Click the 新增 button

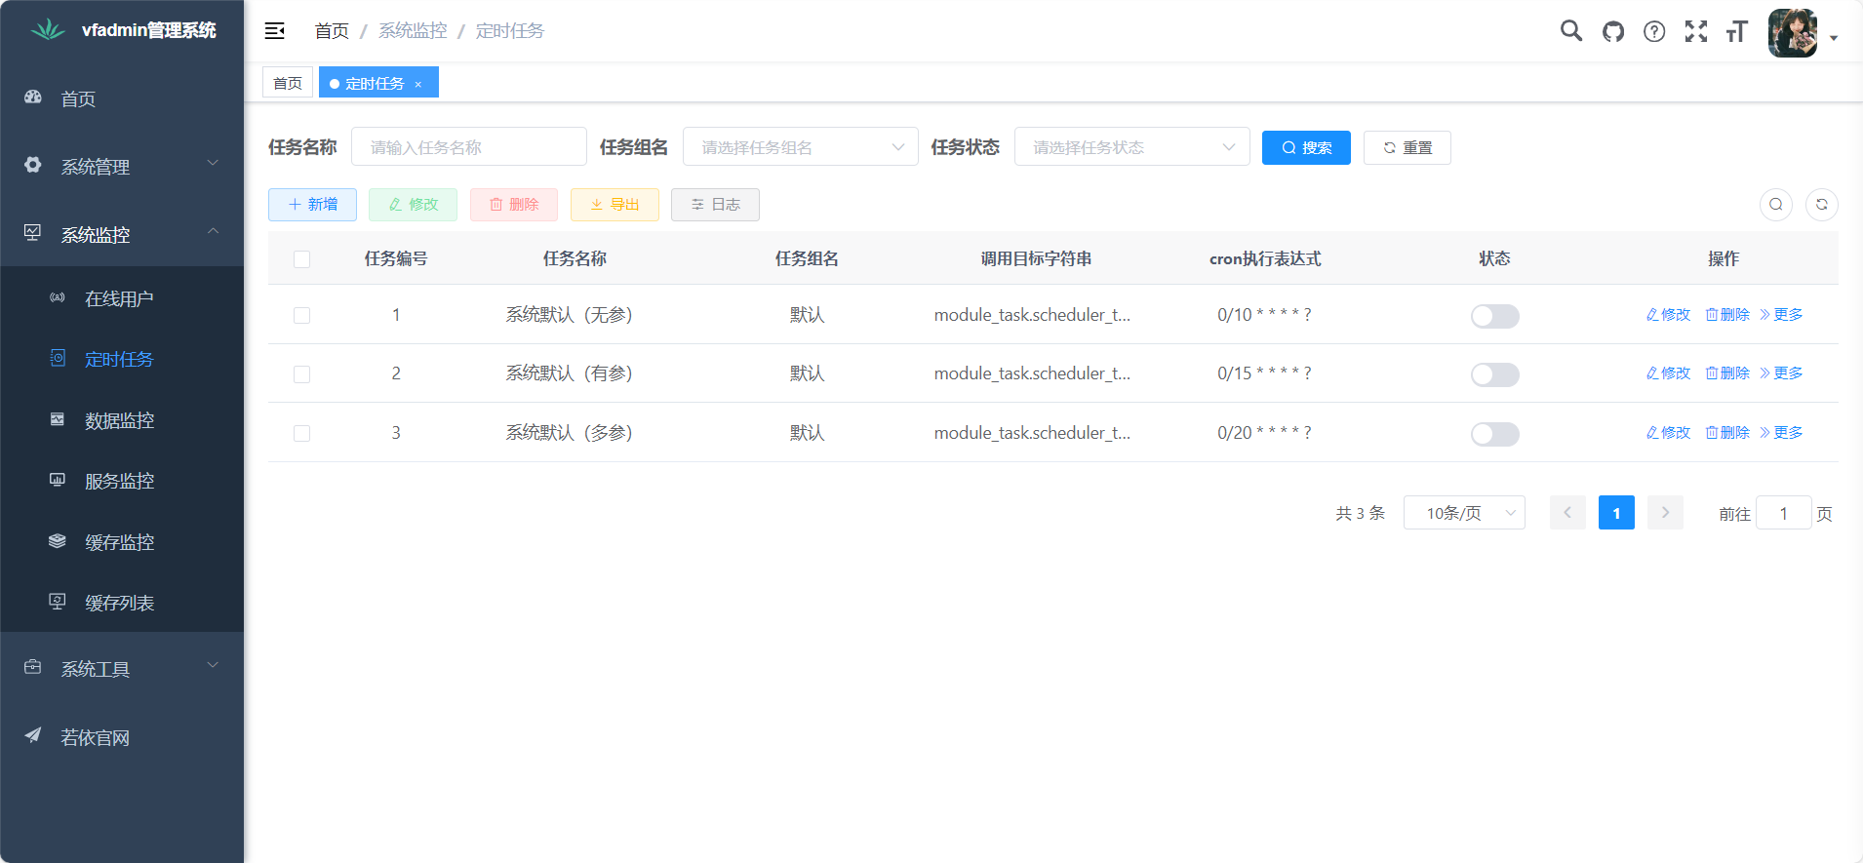coord(312,205)
